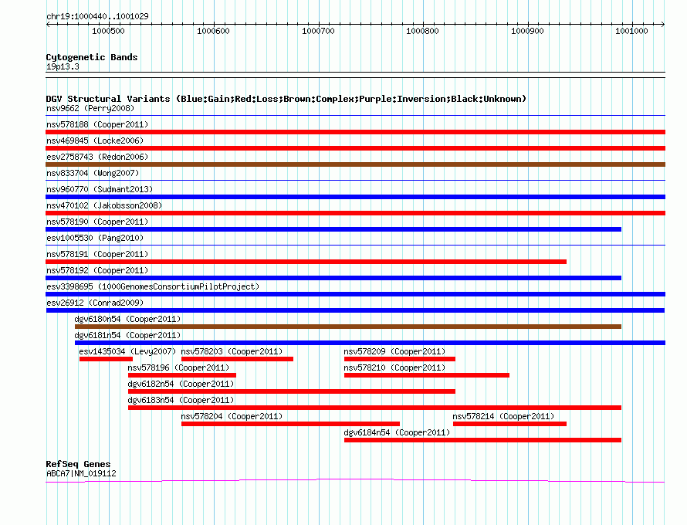Click the Cytogenetic Bands track title

(x=92, y=57)
